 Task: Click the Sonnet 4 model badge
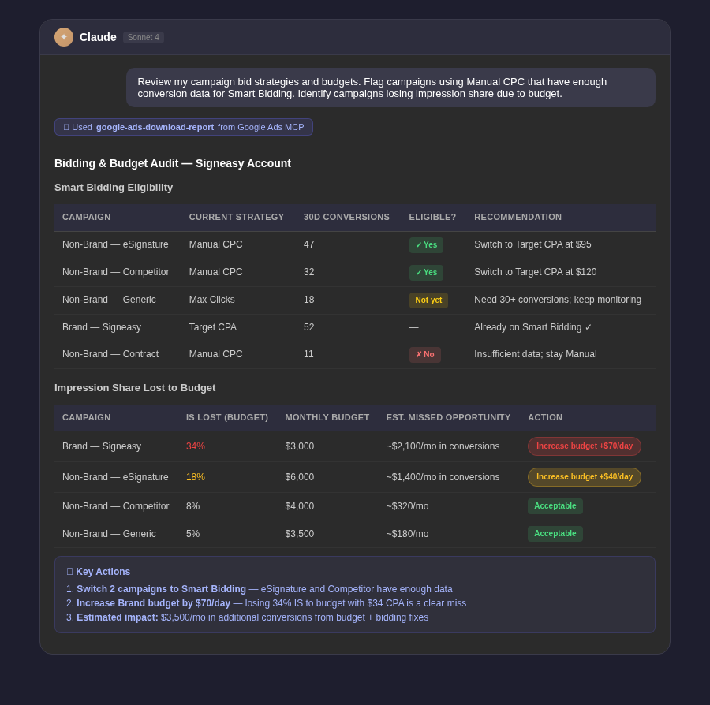pyautogui.click(x=143, y=37)
